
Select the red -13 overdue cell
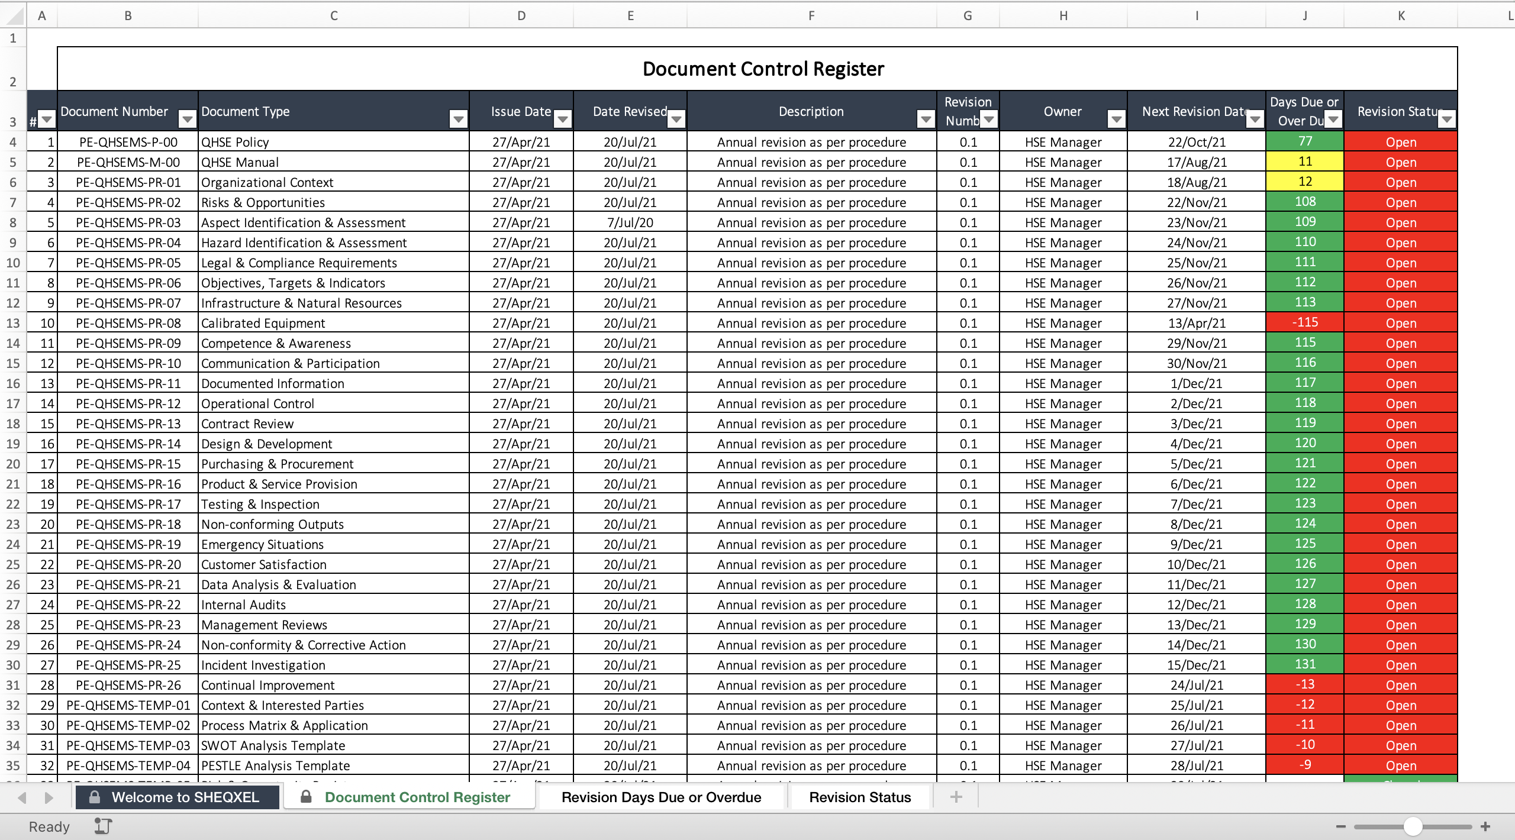(x=1305, y=685)
